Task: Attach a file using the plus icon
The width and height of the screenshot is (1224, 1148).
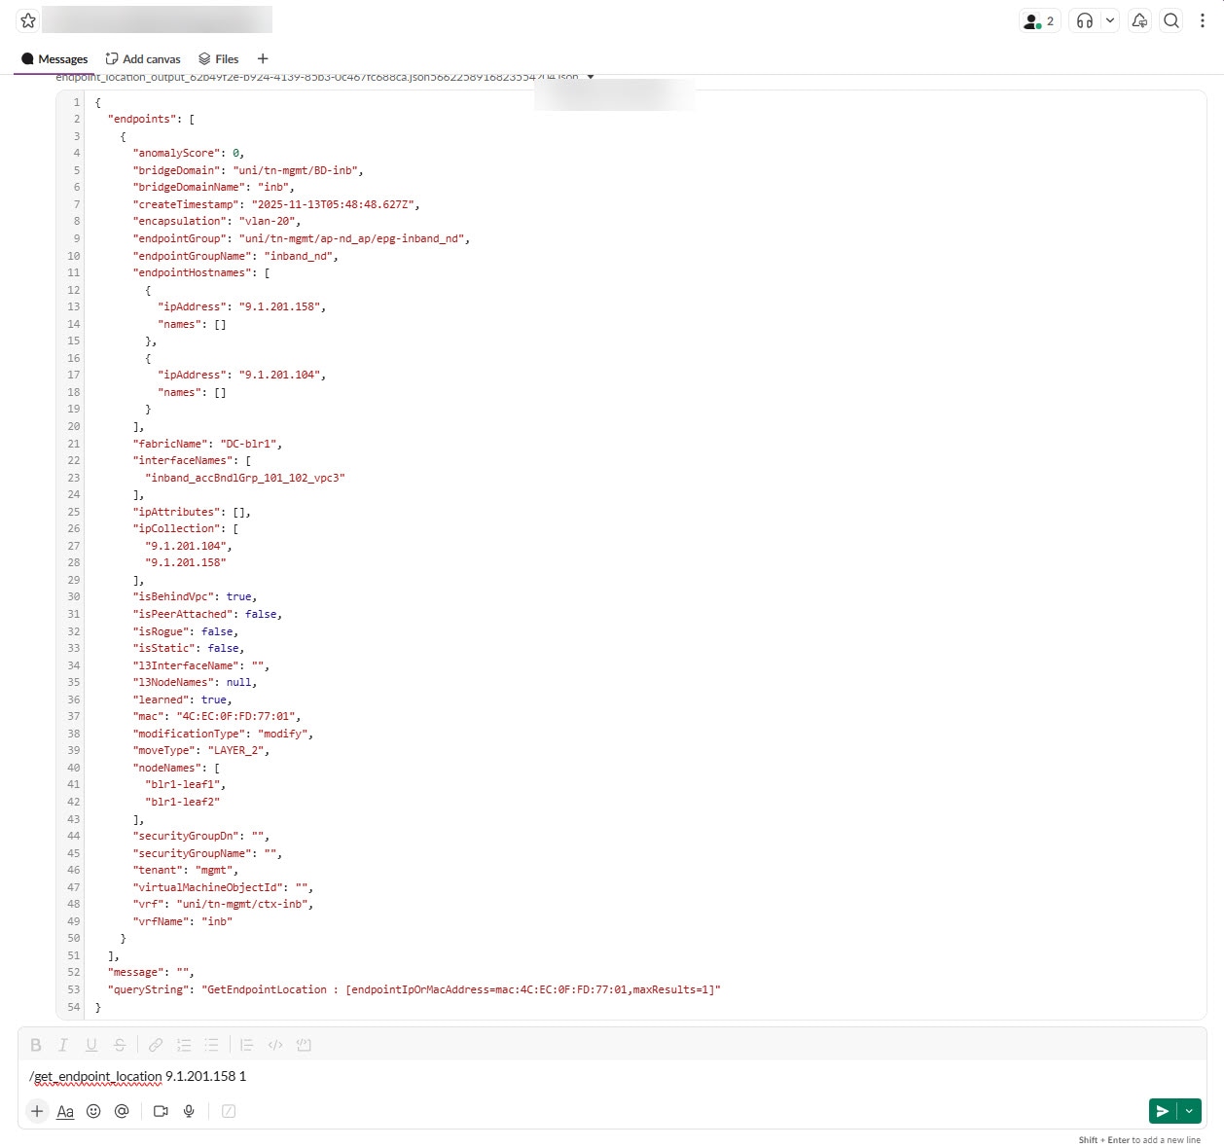Action: [37, 1111]
